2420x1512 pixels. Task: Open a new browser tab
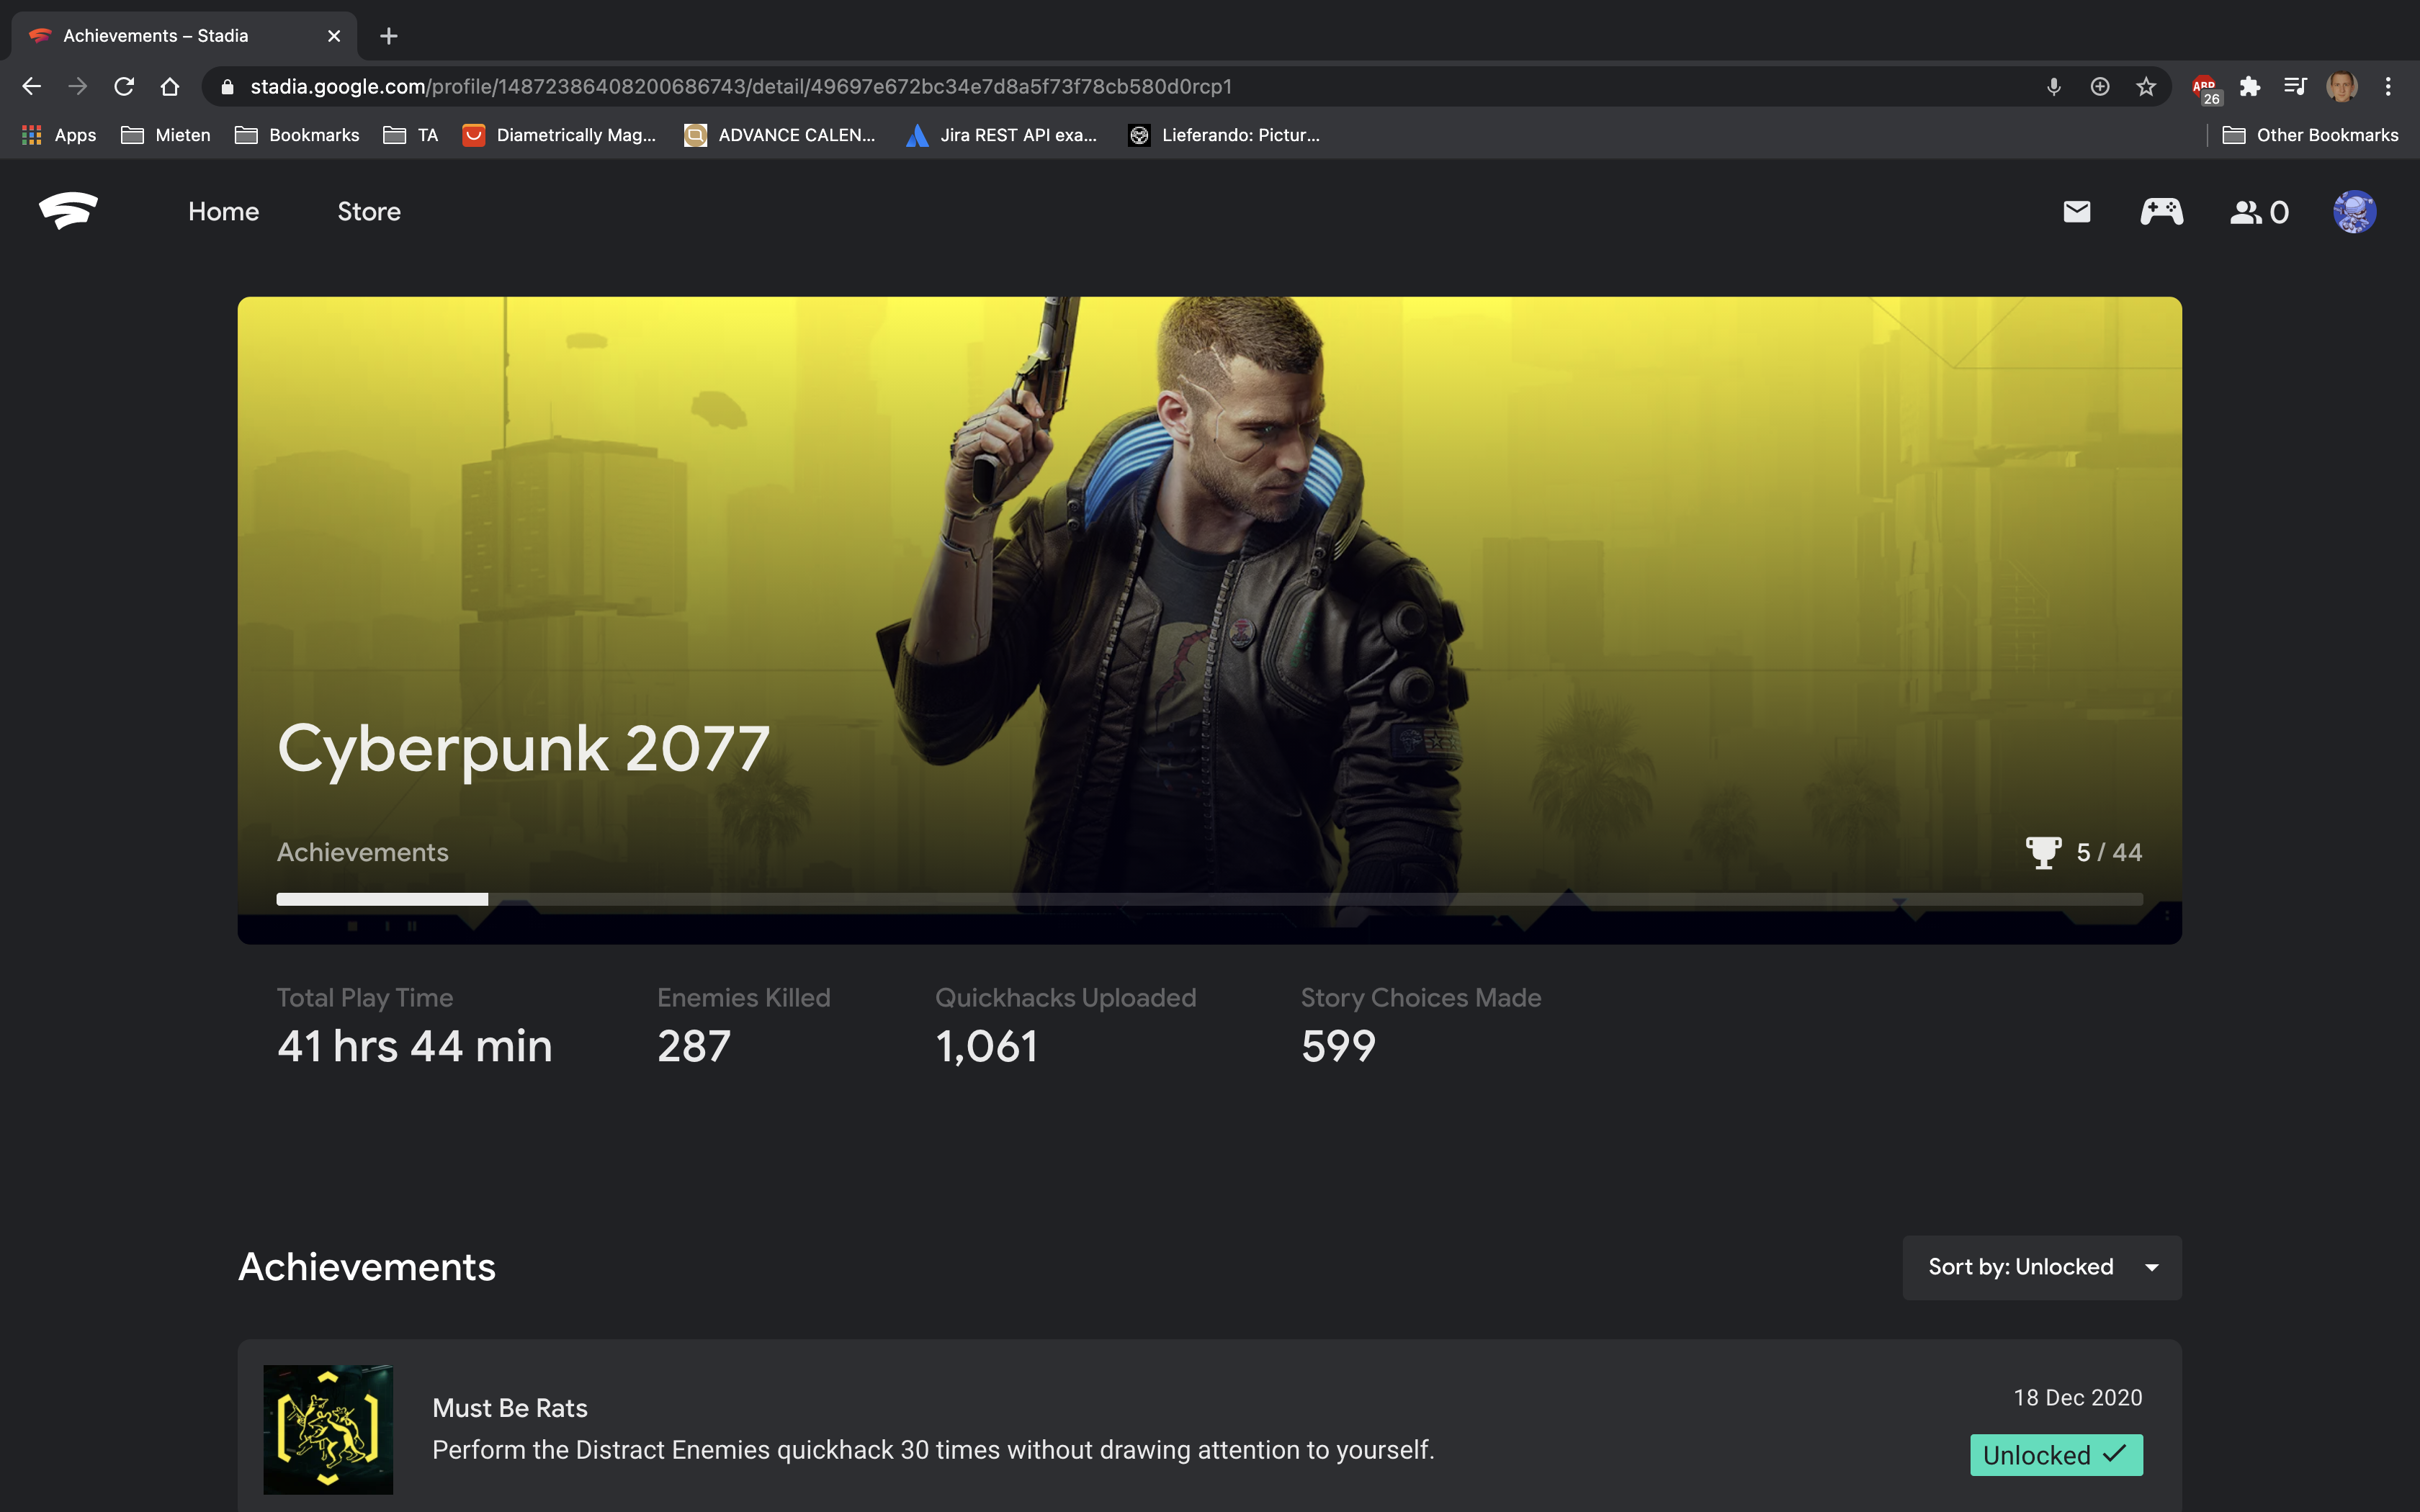[x=389, y=36]
